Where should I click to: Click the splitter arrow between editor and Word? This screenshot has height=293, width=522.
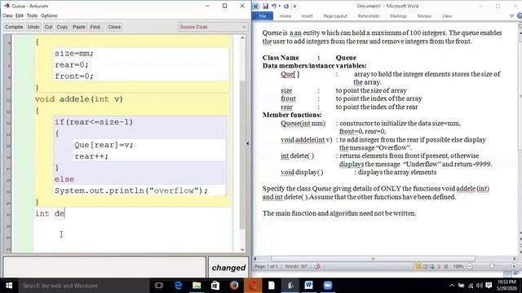coord(247,143)
